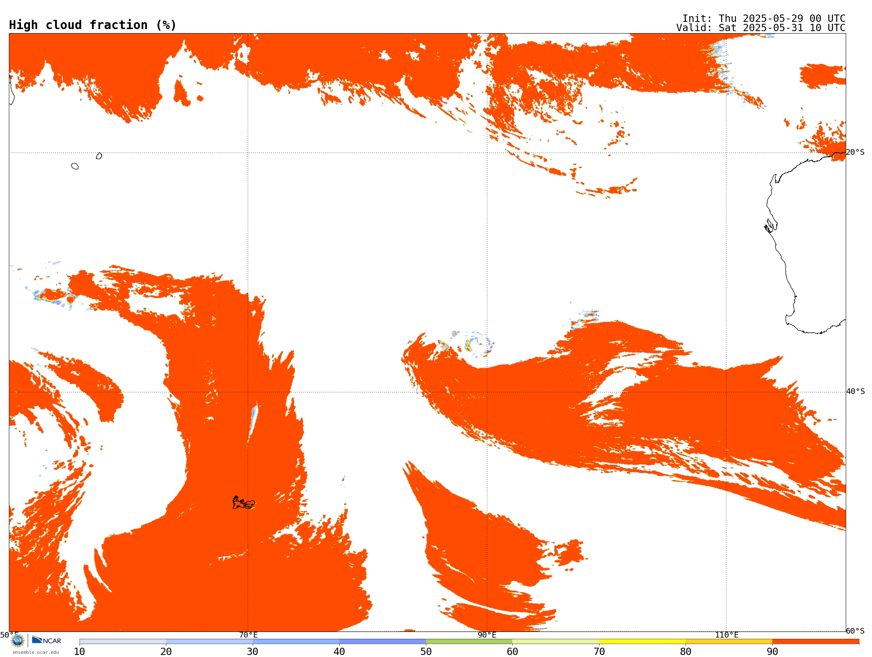Image resolution: width=872 pixels, height=657 pixels.
Task: Click the 40°S latitude label
Action: point(855,392)
